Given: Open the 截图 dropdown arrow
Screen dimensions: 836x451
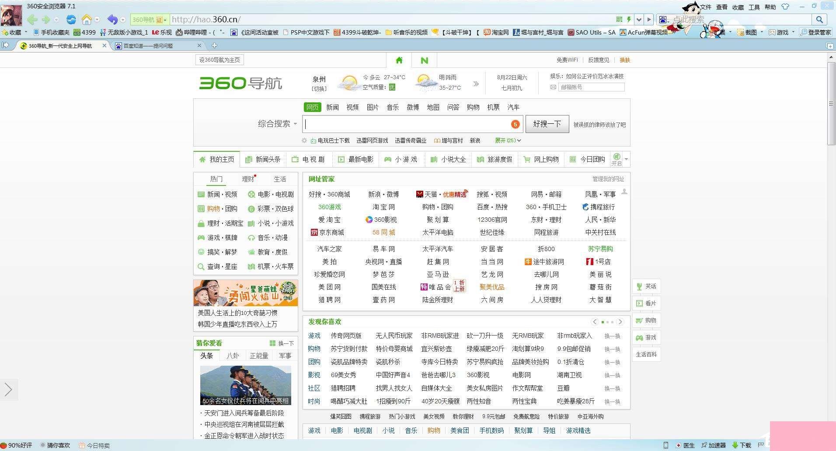Looking at the screenshot, I should [x=762, y=32].
